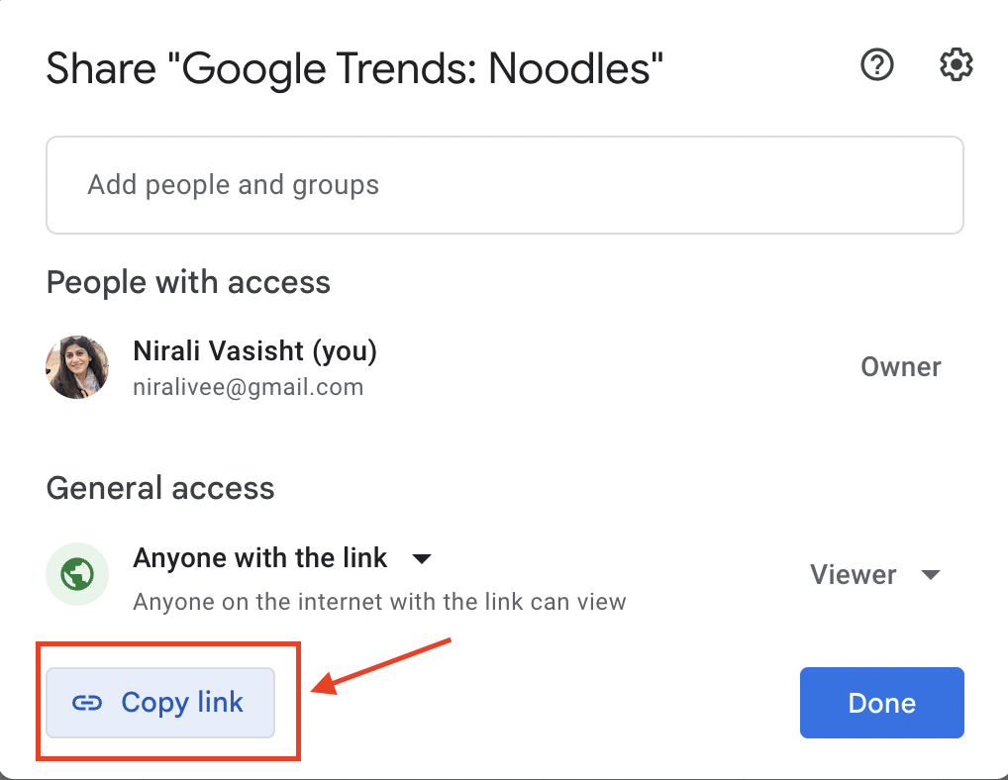Click the triangle arrow next to Viewer
This screenshot has height=780, width=1008.
(x=931, y=574)
